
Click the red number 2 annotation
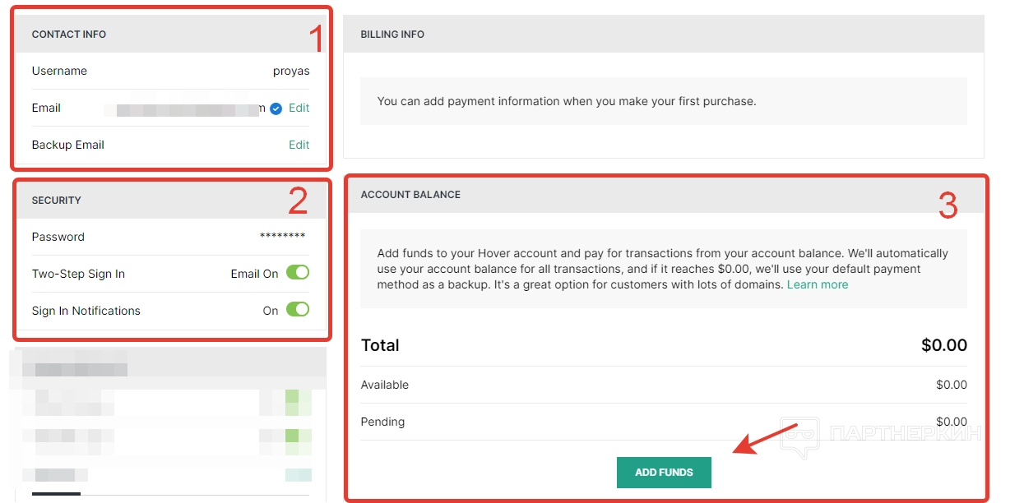[298, 201]
